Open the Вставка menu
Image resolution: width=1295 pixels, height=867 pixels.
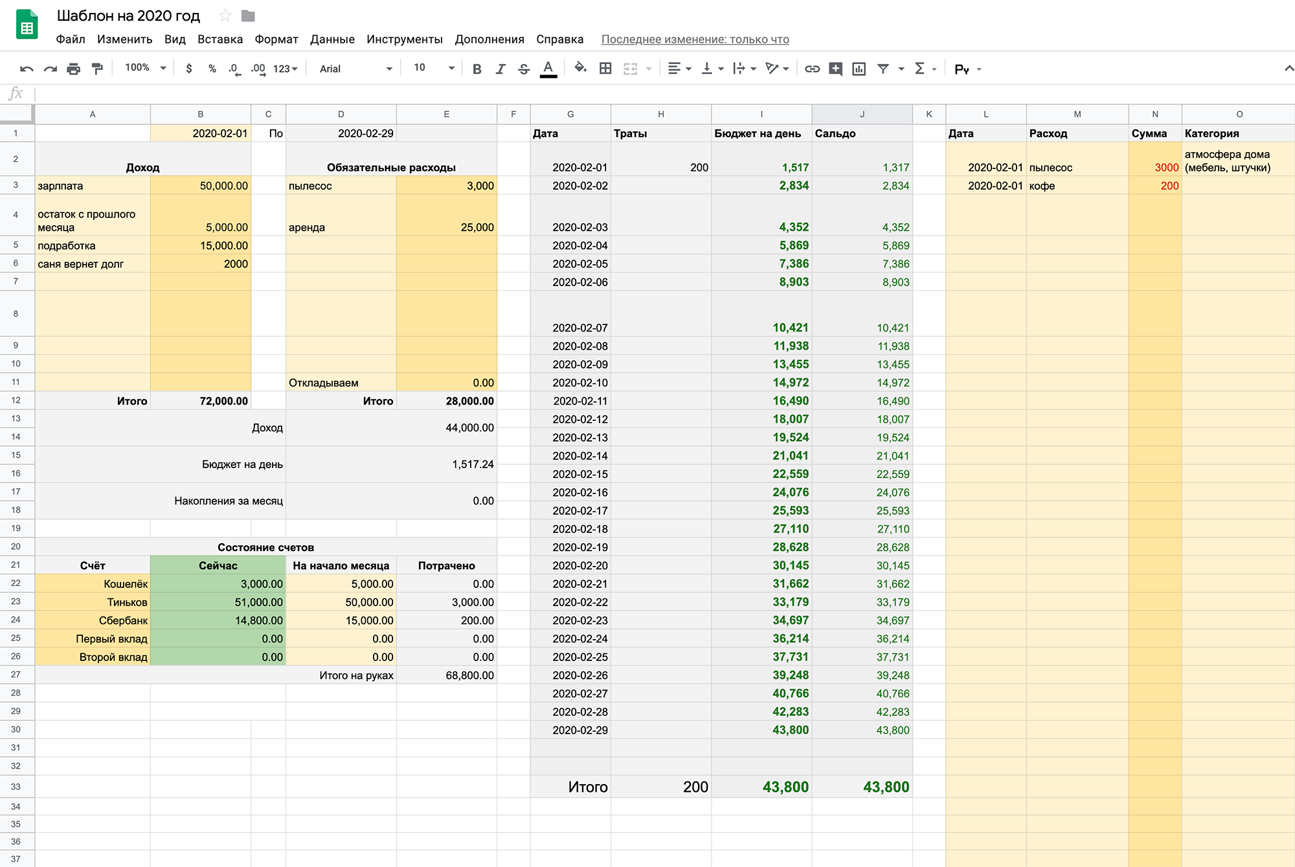(x=220, y=39)
